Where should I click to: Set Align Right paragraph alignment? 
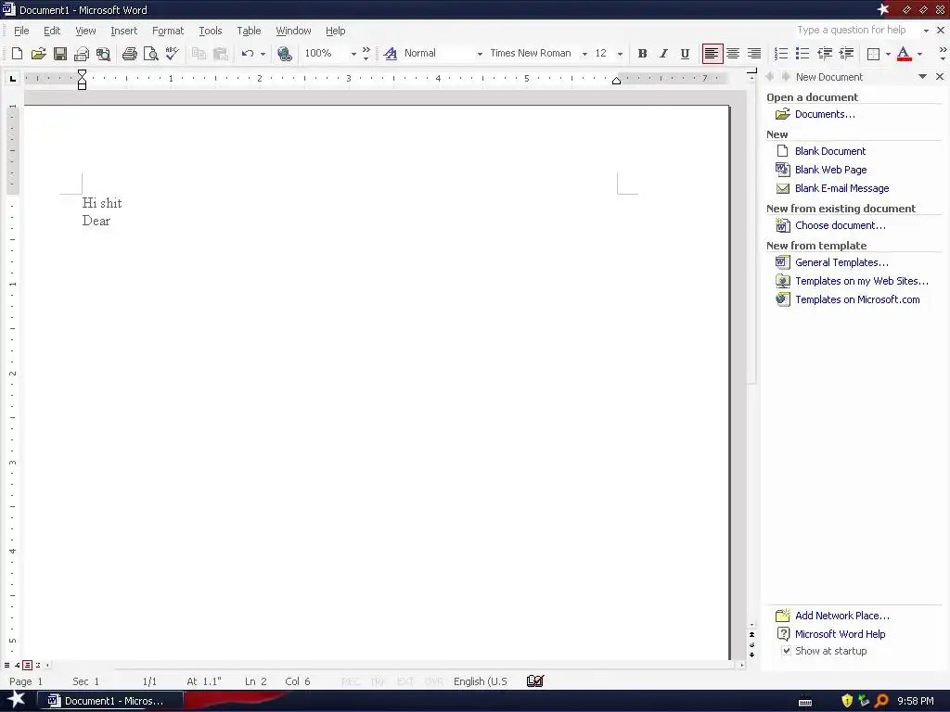753,53
